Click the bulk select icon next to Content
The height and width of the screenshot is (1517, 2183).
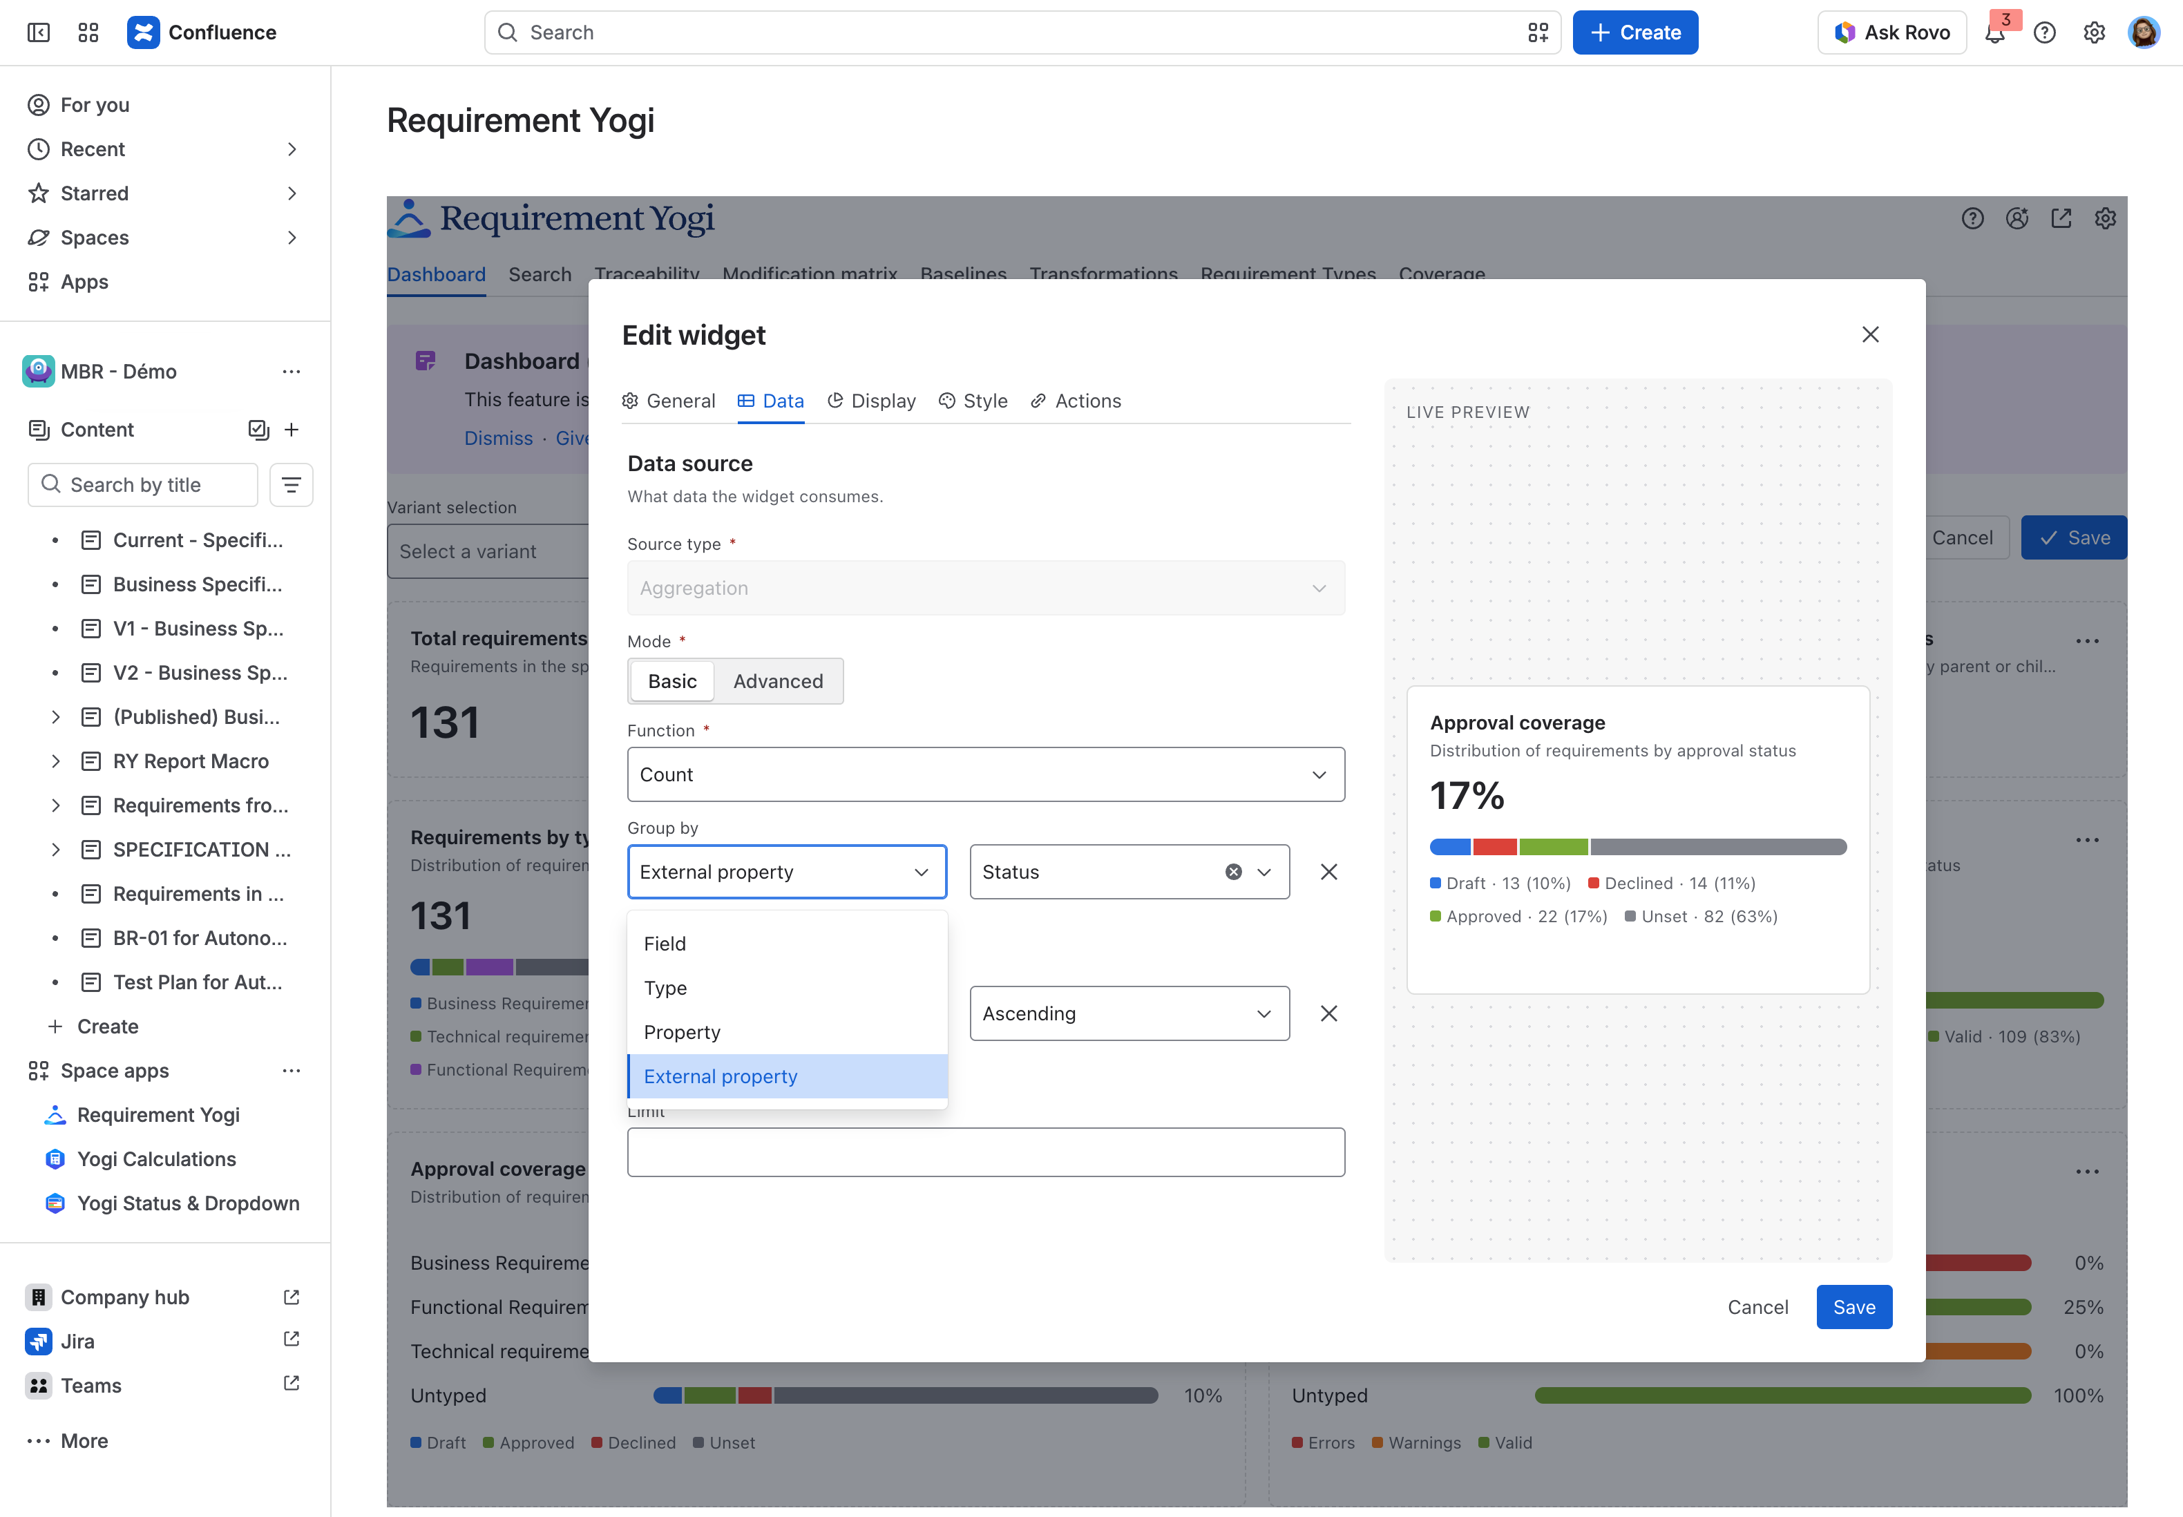(x=258, y=430)
